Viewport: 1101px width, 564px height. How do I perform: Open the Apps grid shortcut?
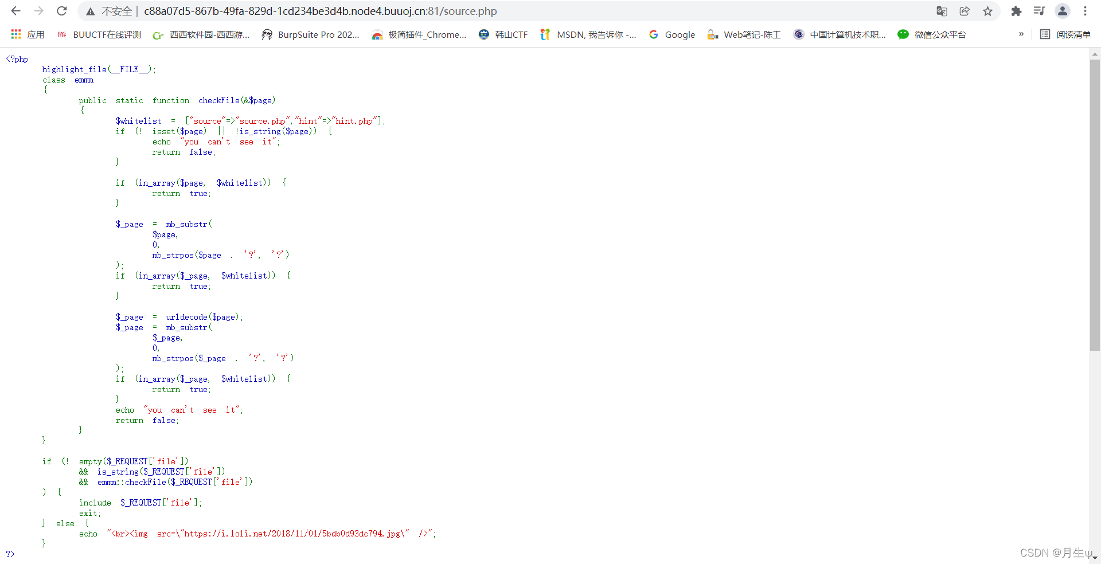[28, 34]
